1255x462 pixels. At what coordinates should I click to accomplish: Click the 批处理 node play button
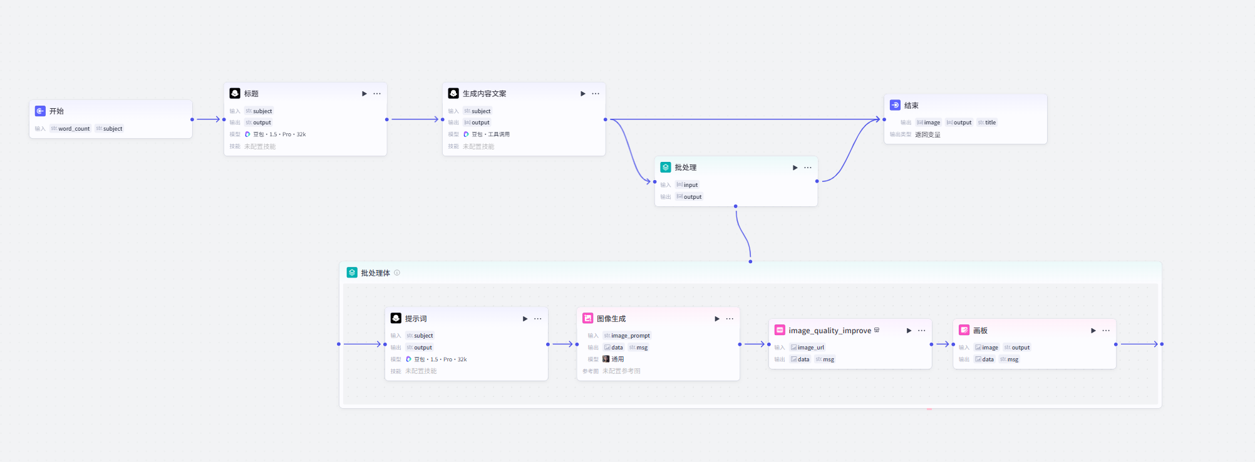click(795, 168)
